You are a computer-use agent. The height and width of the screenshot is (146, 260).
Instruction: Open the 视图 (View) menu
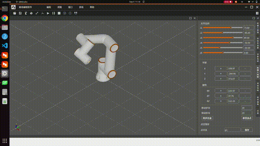[60, 7]
